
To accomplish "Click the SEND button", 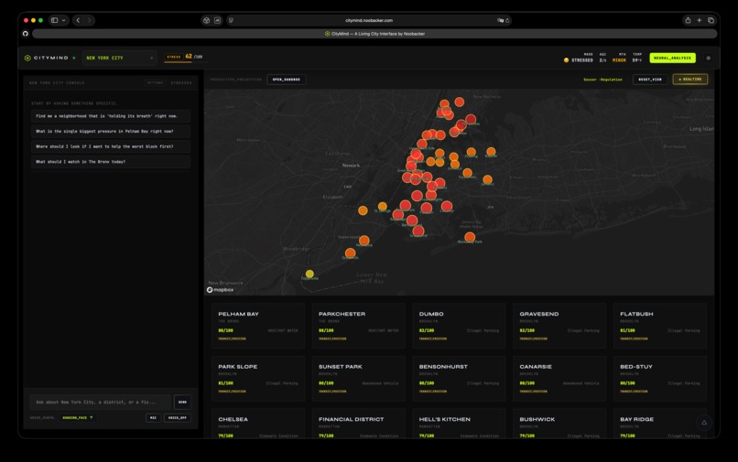I will pyautogui.click(x=182, y=403).
